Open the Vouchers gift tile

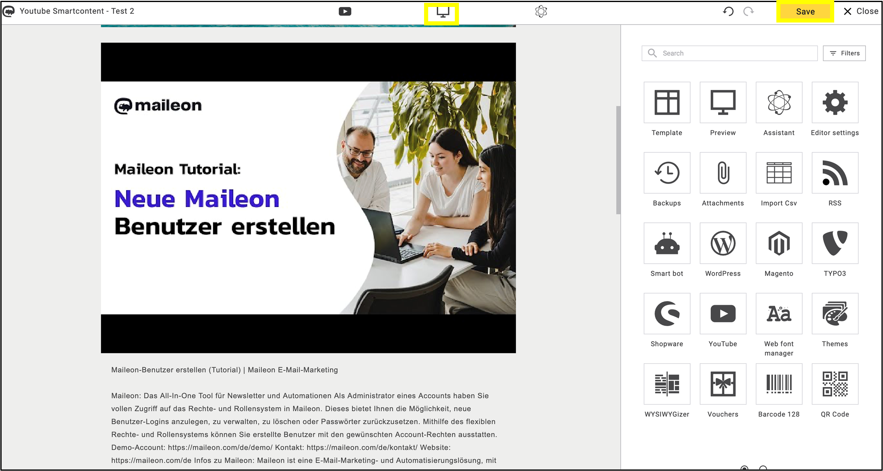pos(723,384)
